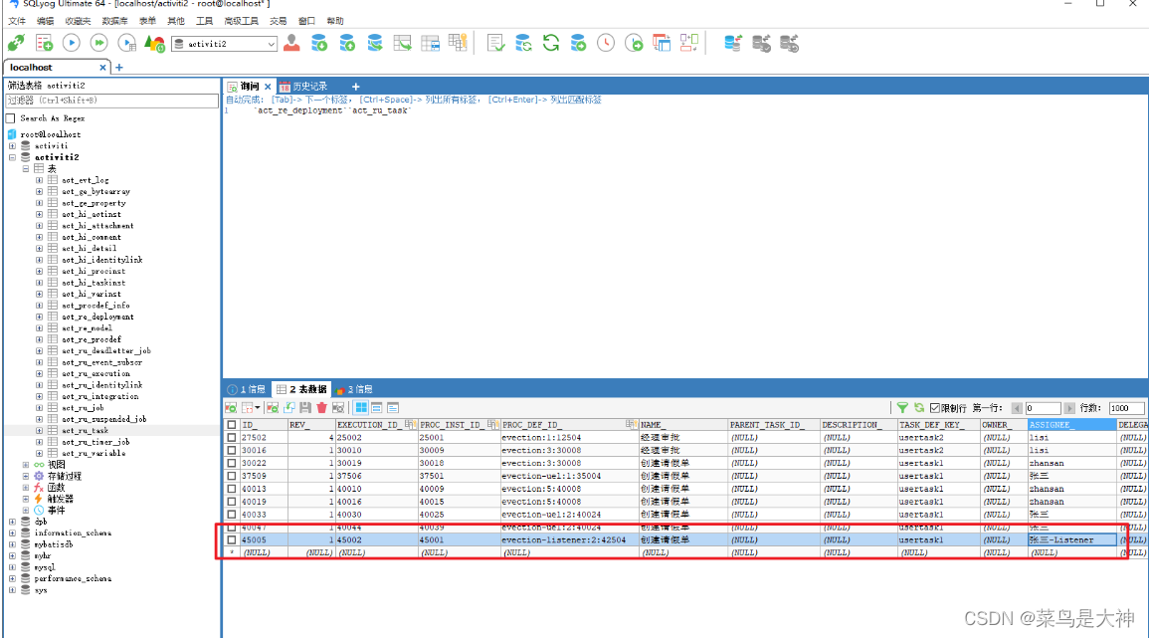This screenshot has width=1149, height=638.
Task: Switch result to text view icon
Action: coord(393,408)
